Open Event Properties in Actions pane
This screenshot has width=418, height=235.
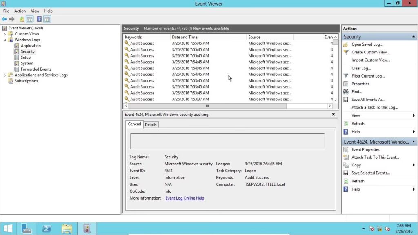(x=365, y=149)
